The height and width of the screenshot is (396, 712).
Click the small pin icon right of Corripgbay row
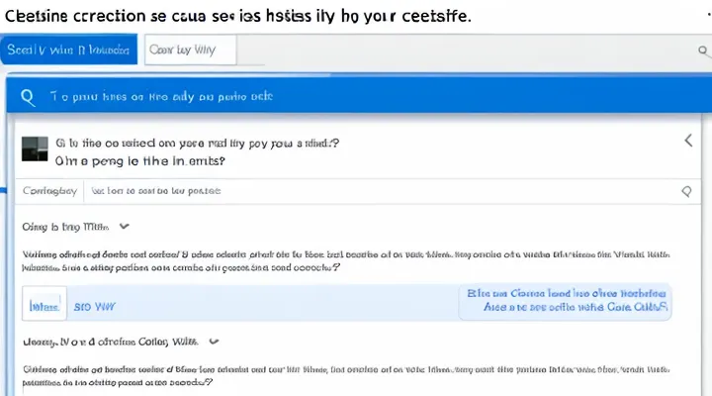tap(685, 190)
